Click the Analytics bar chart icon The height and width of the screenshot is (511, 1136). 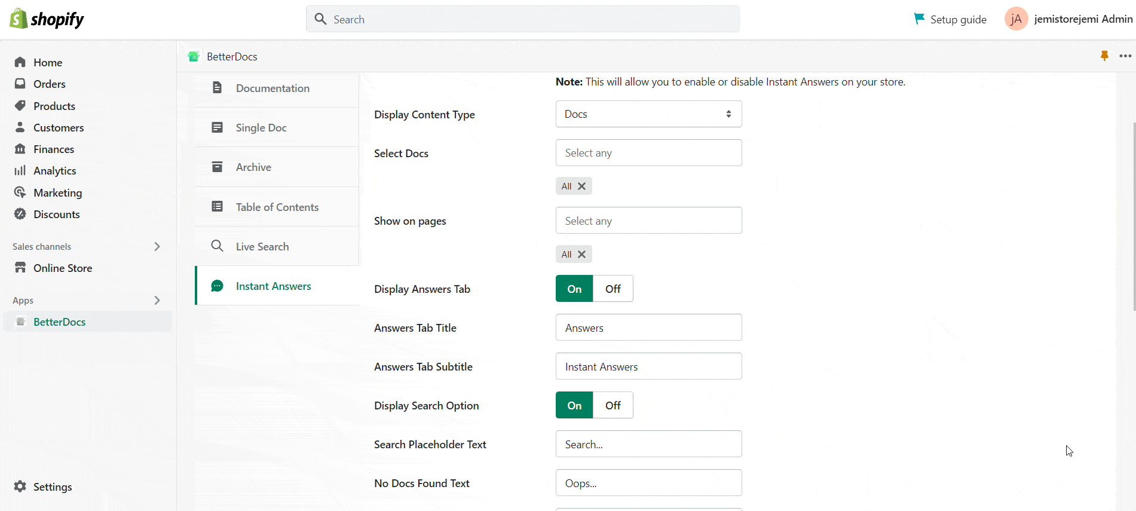(20, 170)
